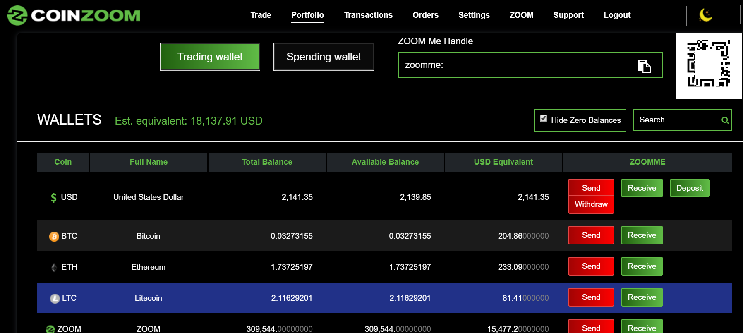This screenshot has width=743, height=333.
Task: Click Est. equivalent 18,137.91 USD
Action: coord(189,121)
